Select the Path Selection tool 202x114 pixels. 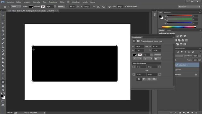tap(3, 78)
